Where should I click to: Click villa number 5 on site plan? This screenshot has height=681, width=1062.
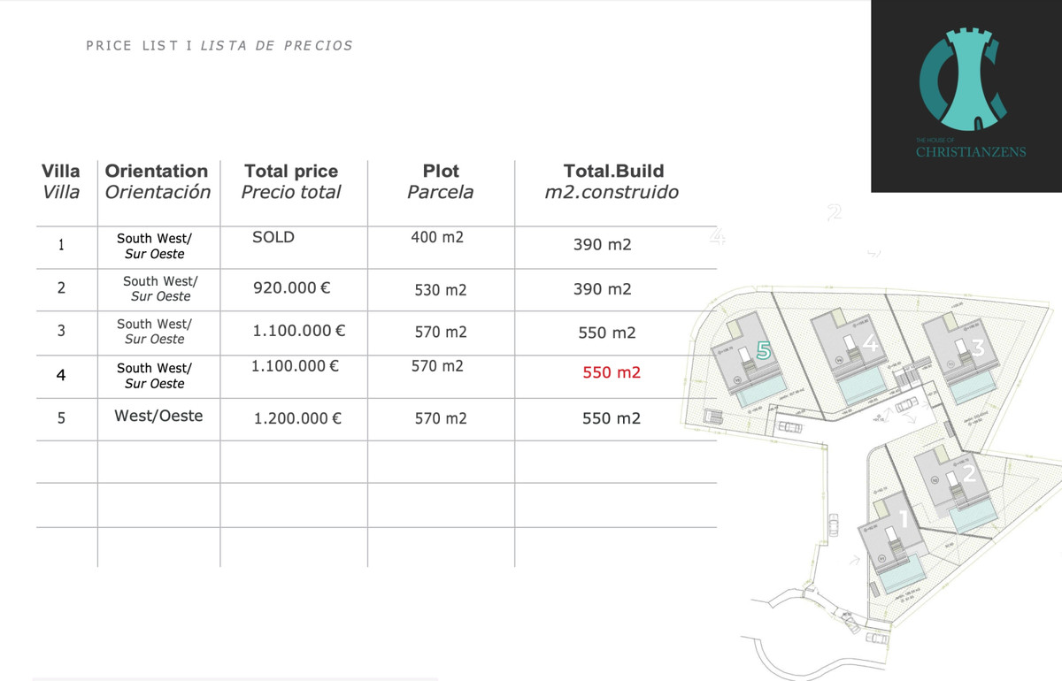(x=764, y=351)
